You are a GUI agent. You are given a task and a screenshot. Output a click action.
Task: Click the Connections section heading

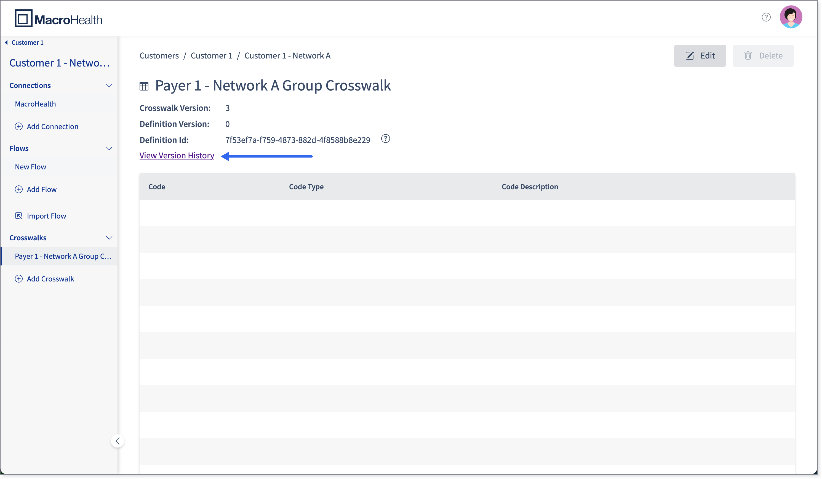pyautogui.click(x=30, y=86)
